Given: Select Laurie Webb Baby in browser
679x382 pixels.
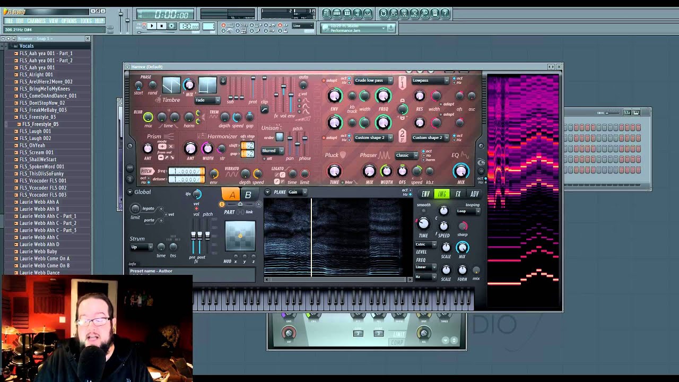Looking at the screenshot, I should pos(38,251).
